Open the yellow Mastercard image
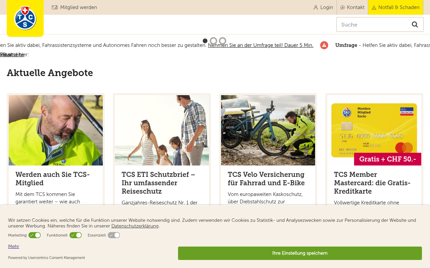The height and width of the screenshot is (268, 430). tap(374, 130)
